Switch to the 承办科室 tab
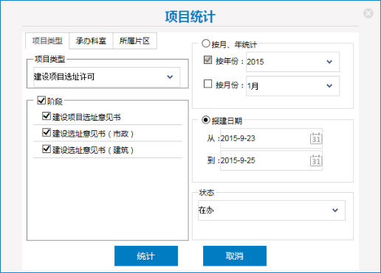 [x=91, y=40]
